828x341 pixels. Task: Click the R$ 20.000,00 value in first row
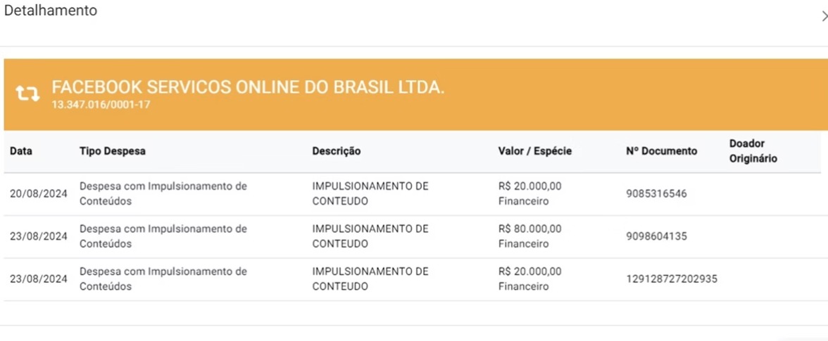(x=530, y=186)
